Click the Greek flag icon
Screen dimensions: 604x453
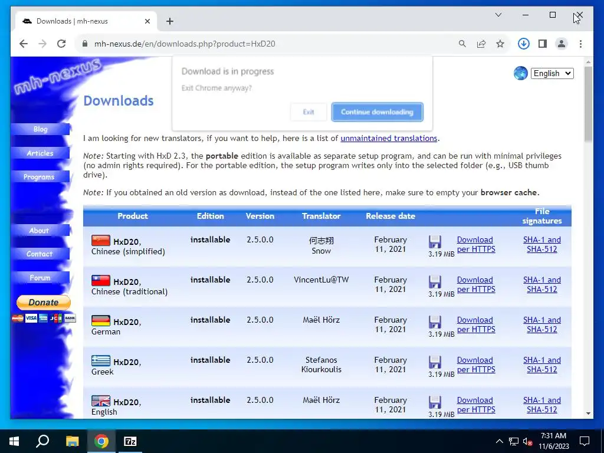click(x=101, y=360)
